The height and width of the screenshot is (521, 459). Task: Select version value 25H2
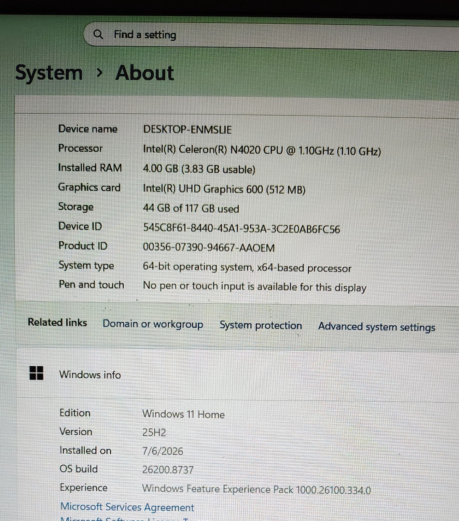coord(154,432)
